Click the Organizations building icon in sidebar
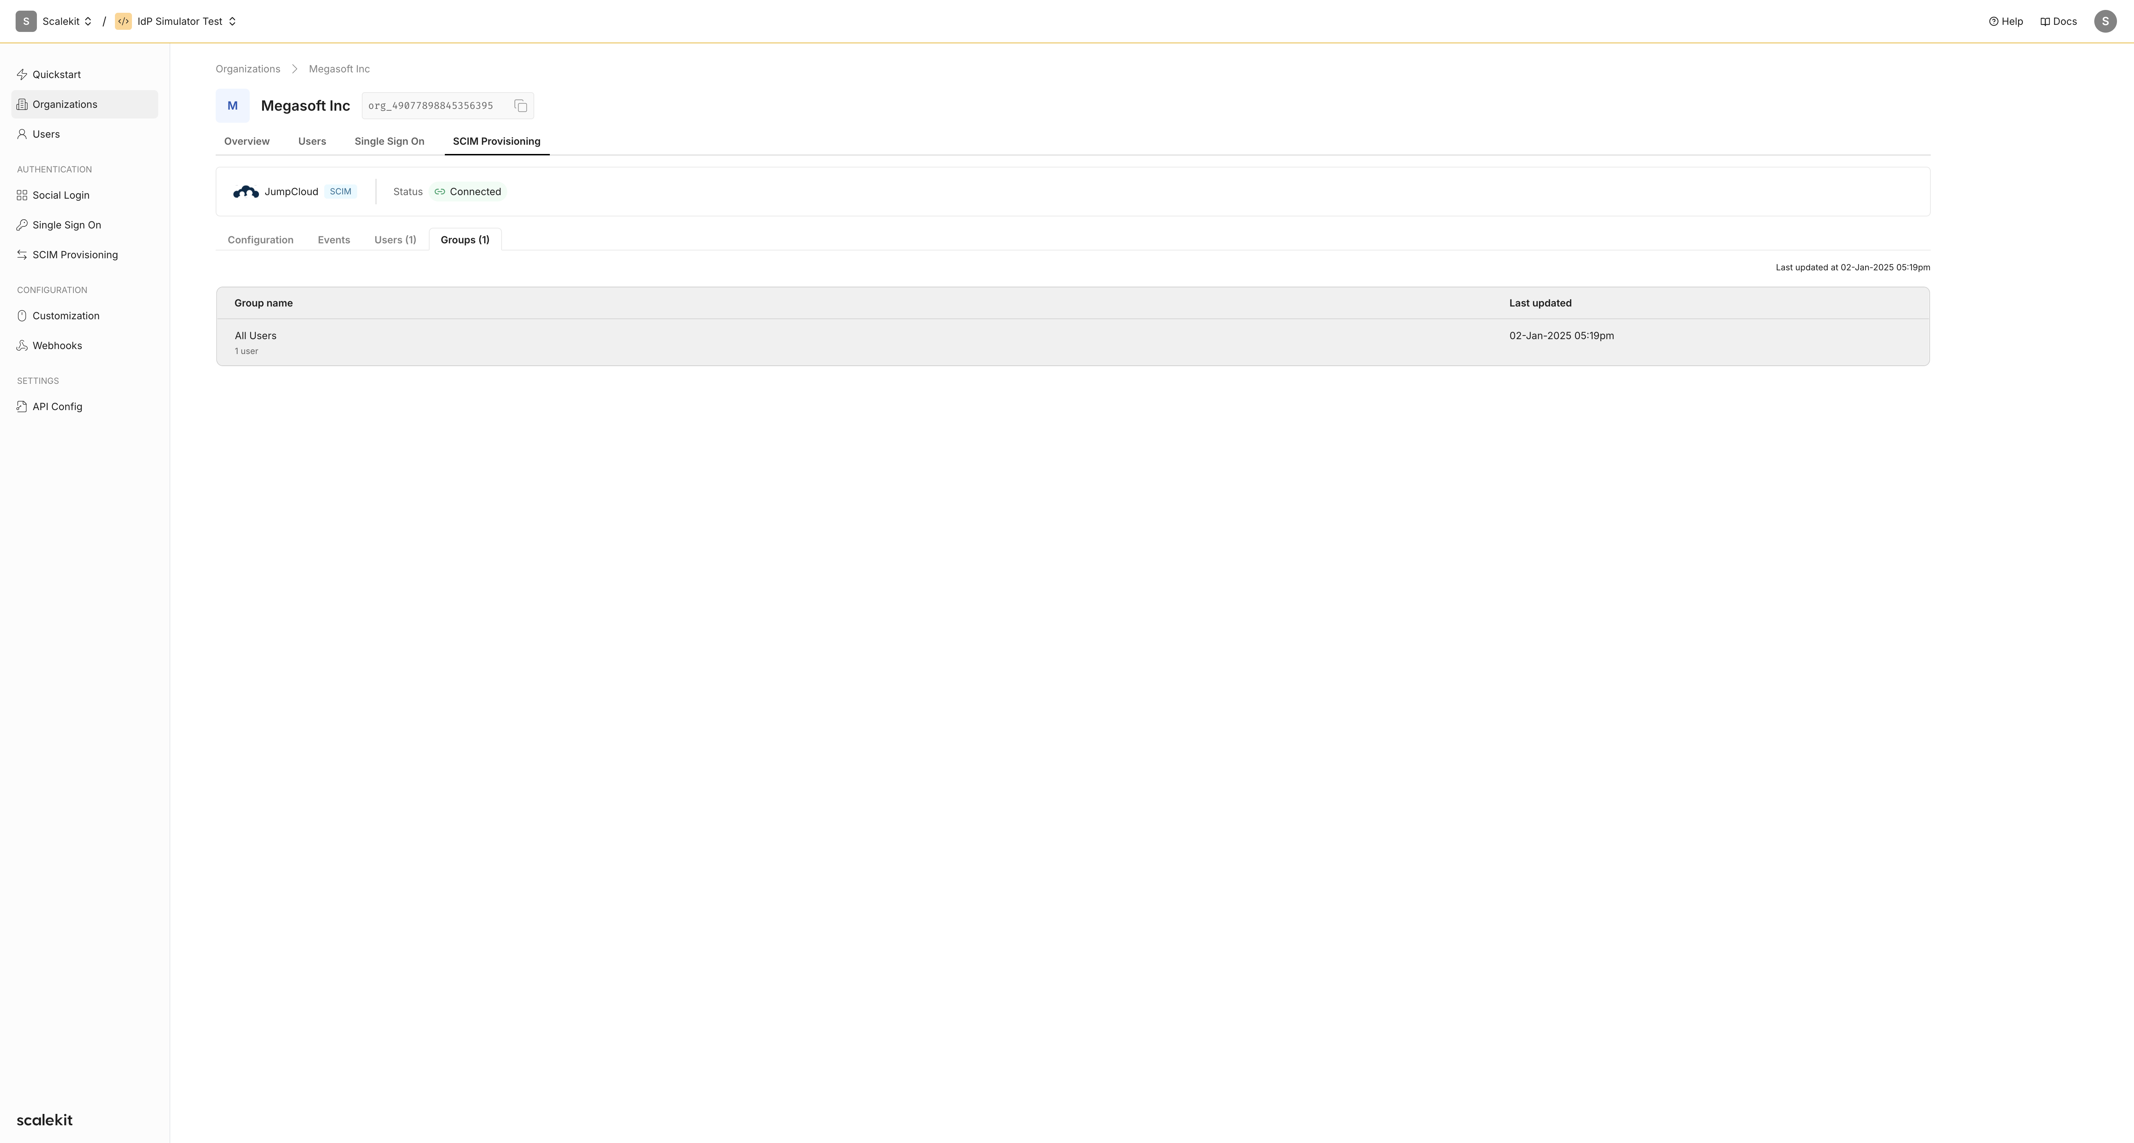The image size is (2134, 1143). (22, 104)
